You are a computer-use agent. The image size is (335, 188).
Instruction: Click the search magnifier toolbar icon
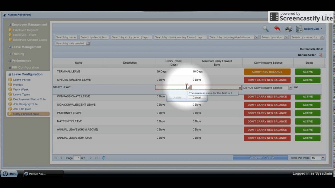tap(266, 29)
